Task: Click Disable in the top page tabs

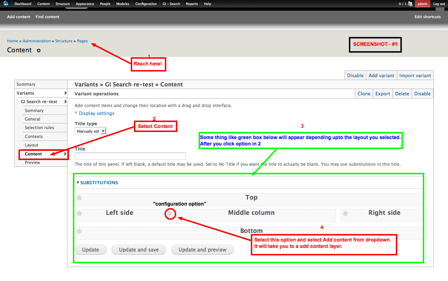Action: [355, 75]
